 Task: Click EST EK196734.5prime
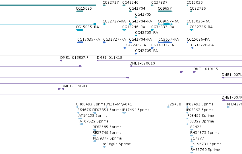point(206,144)
